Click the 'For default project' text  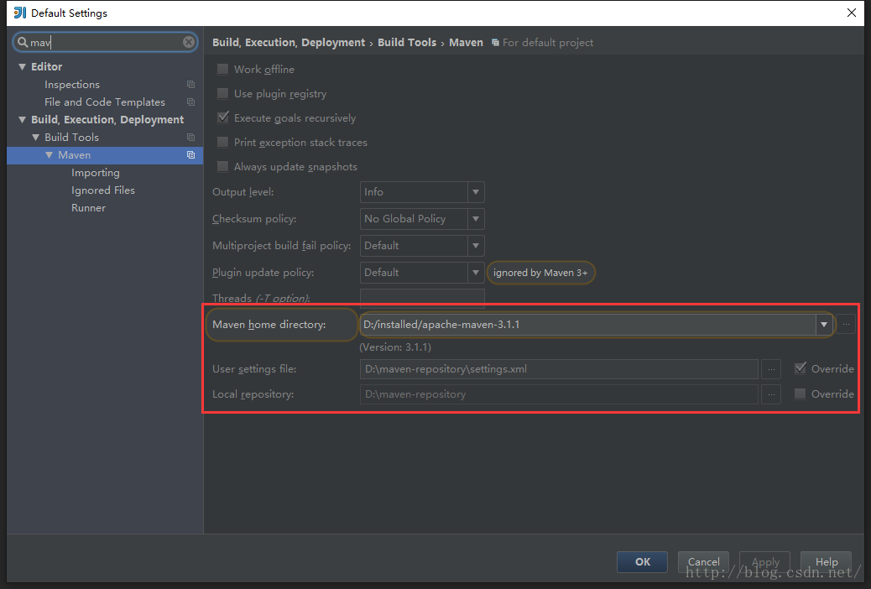click(x=548, y=43)
